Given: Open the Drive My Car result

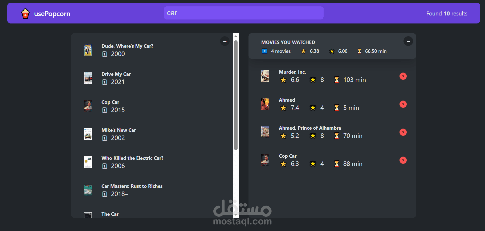Looking at the screenshot, I should (152, 78).
